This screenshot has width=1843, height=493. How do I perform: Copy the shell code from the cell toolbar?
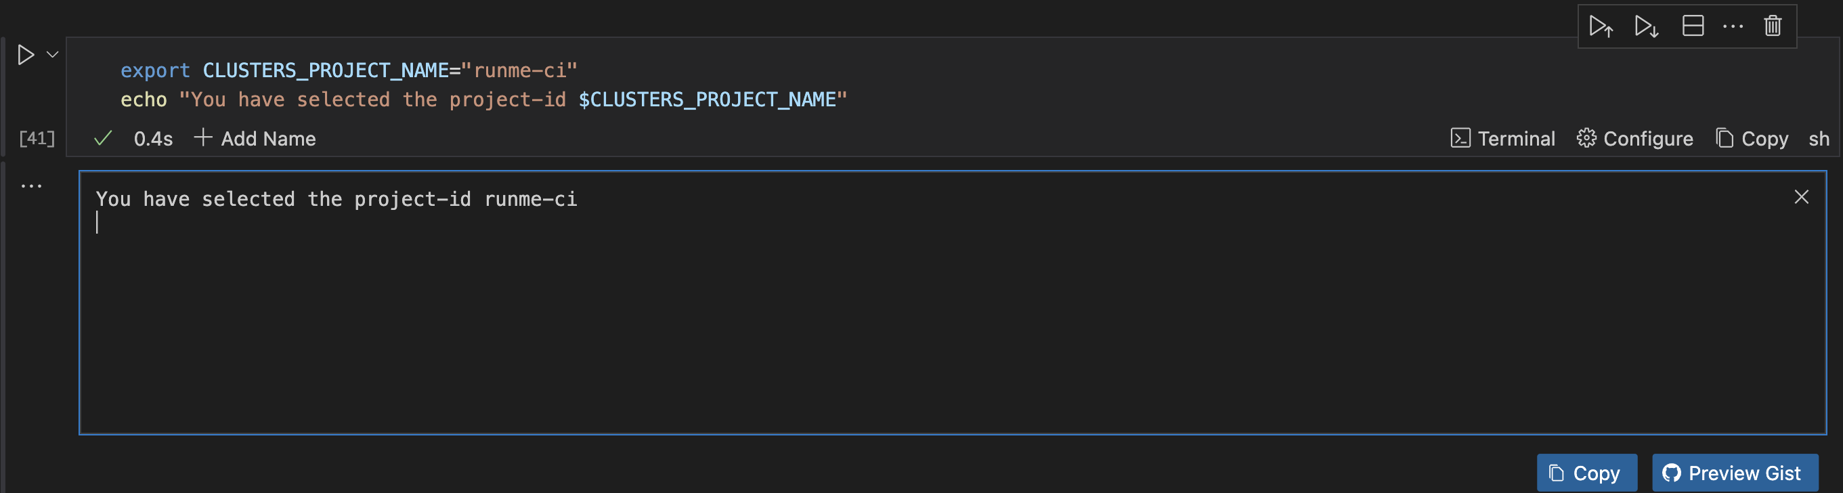pyautogui.click(x=1752, y=138)
